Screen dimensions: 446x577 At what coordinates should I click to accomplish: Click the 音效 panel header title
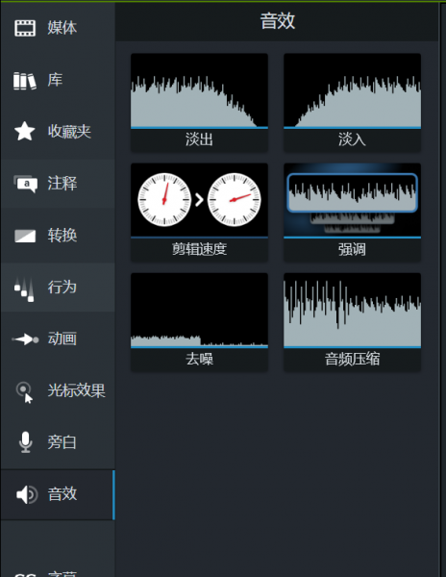click(x=278, y=20)
